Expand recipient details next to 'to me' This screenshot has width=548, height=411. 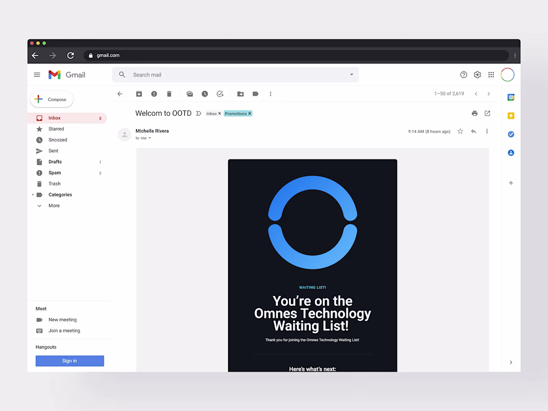point(149,138)
